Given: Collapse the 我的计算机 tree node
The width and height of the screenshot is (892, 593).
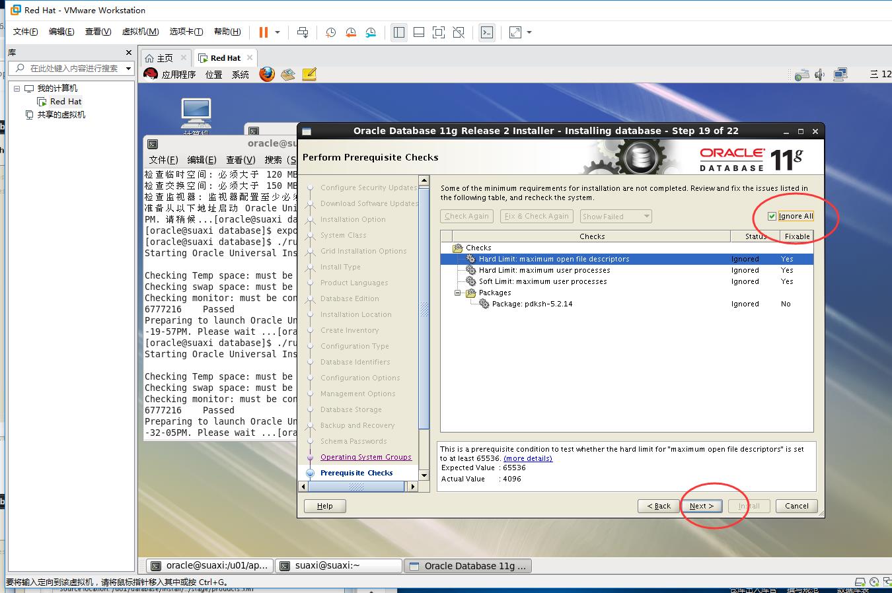Looking at the screenshot, I should tap(17, 88).
